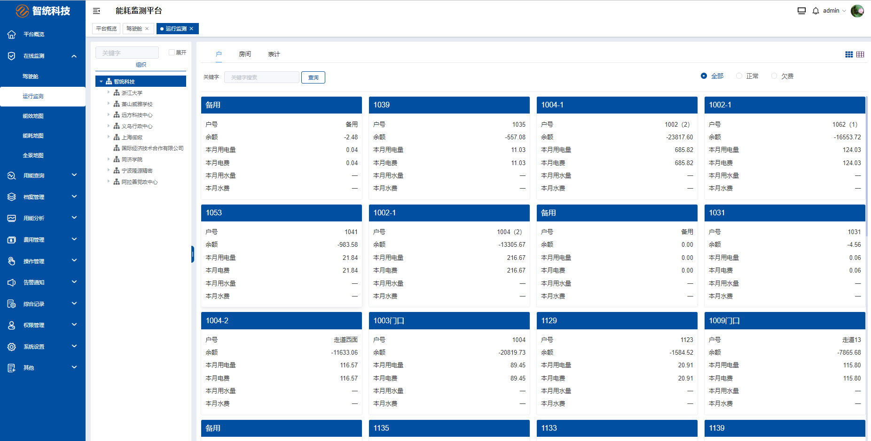Screen dimensions: 871x441
Task: Close the 驾驶舱 tab
Action: pyautogui.click(x=147, y=29)
